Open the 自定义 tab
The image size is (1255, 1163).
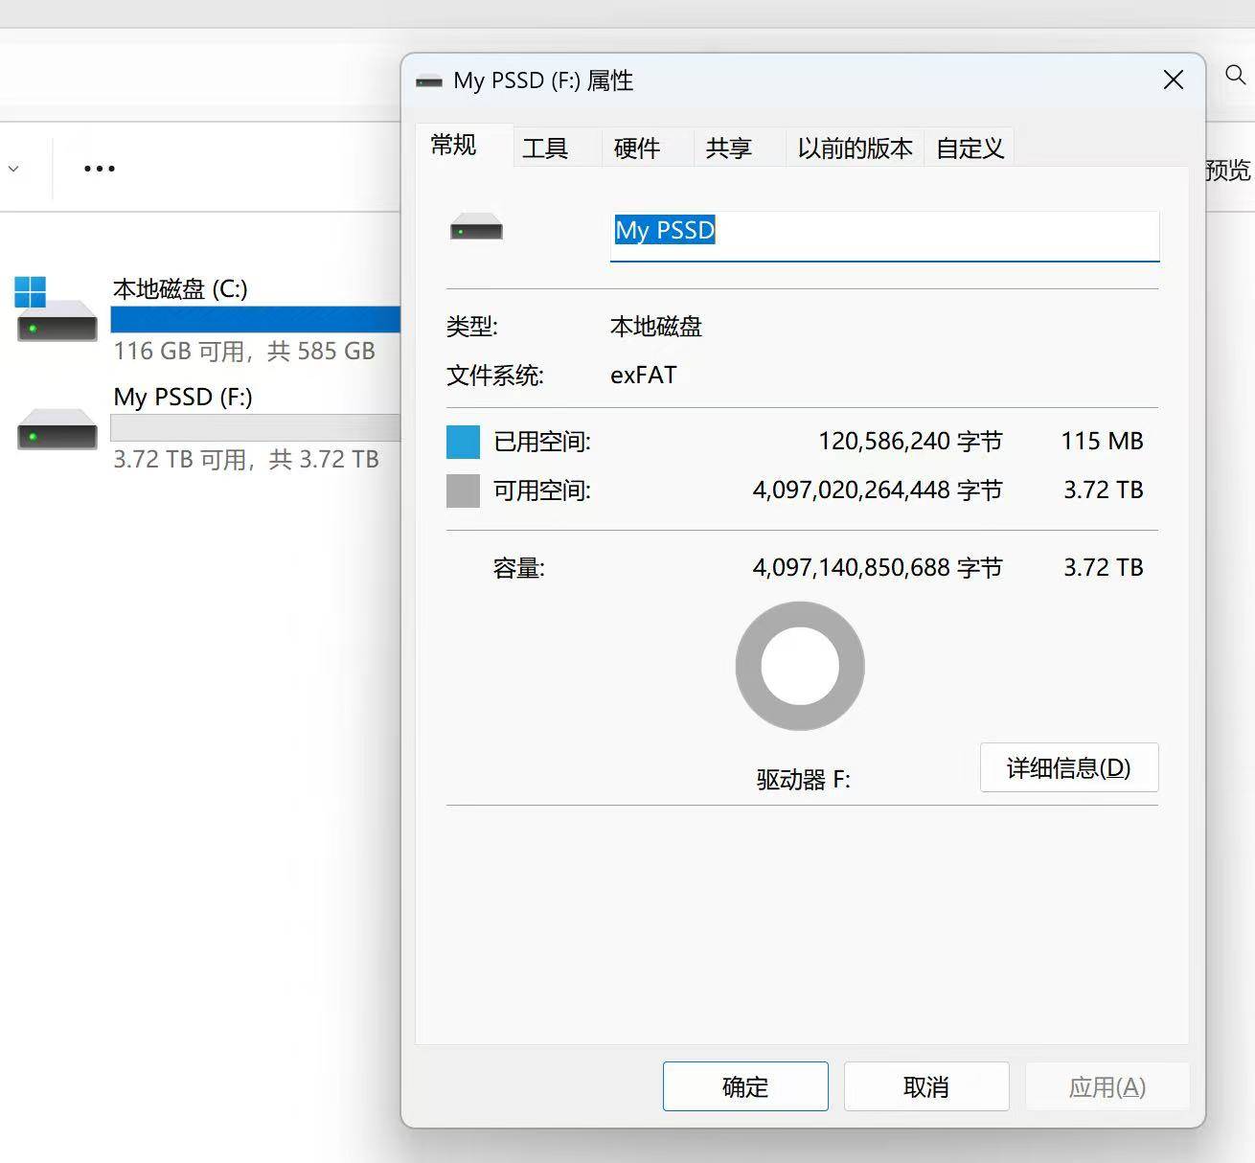point(970,148)
